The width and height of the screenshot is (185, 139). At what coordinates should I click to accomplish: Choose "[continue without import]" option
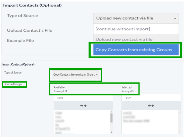click(123, 29)
